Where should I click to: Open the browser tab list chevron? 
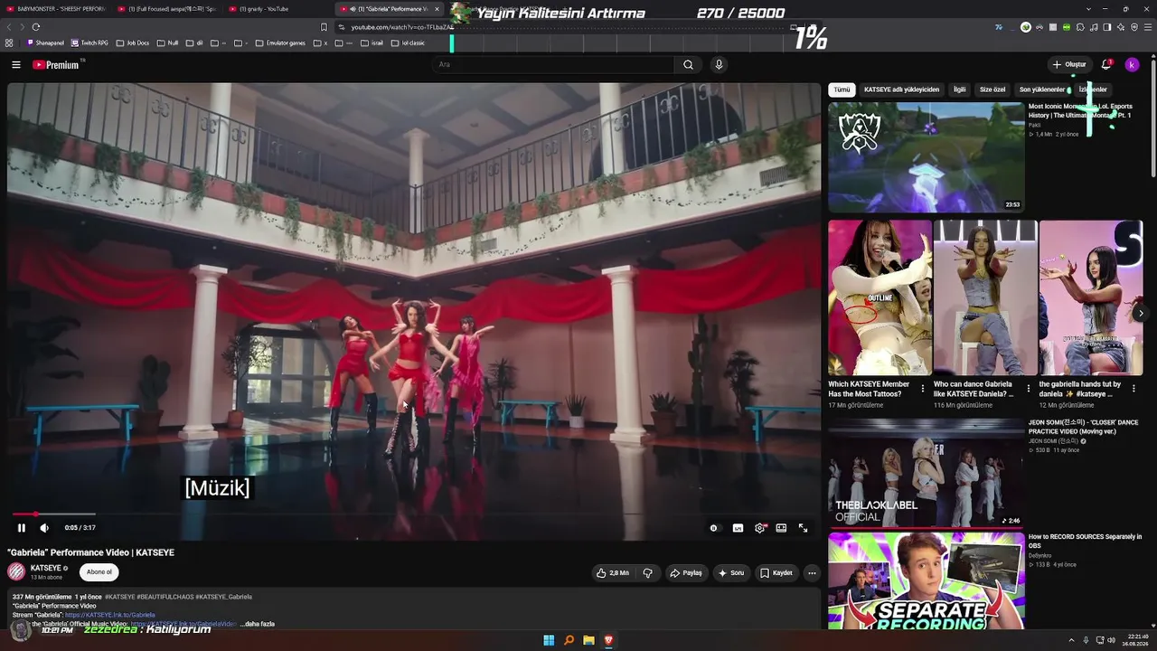point(1087,9)
